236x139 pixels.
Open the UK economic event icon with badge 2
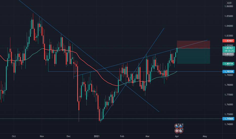[181, 131]
